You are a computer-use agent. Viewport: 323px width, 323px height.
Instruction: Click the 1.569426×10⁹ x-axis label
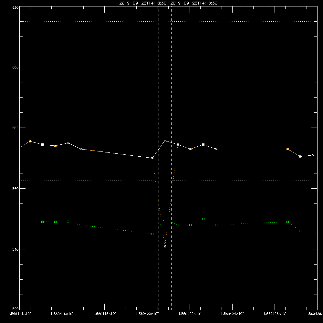coord(275,314)
